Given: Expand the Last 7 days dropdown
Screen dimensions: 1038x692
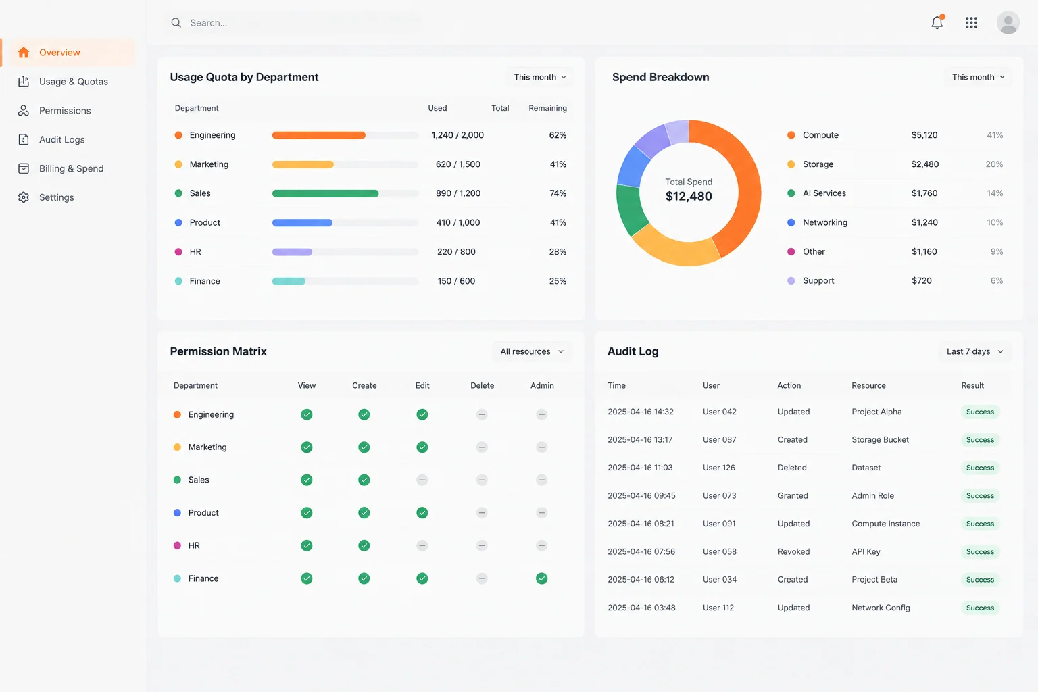Looking at the screenshot, I should (974, 351).
